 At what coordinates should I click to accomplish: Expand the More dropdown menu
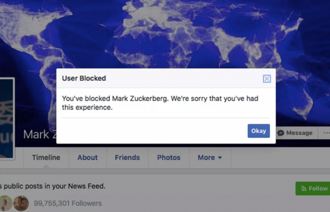pos(210,158)
